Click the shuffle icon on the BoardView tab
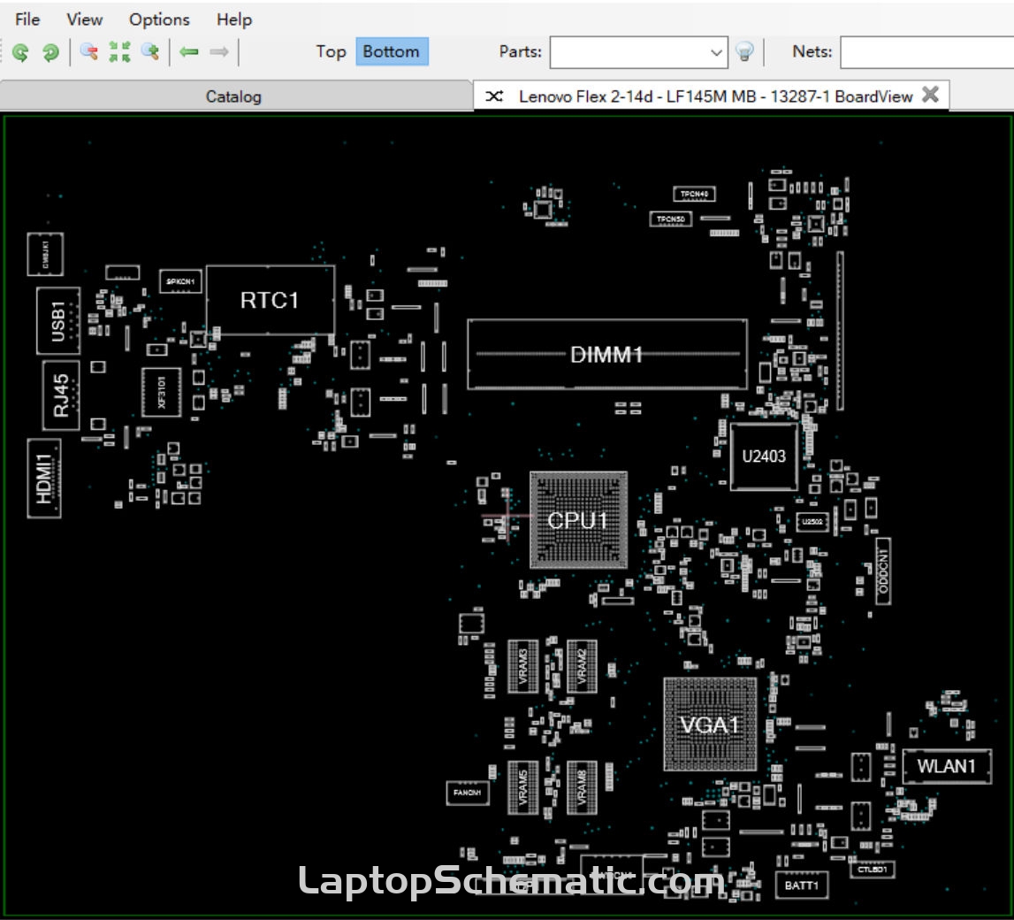Viewport: 1014px width, 920px height. pos(494,96)
